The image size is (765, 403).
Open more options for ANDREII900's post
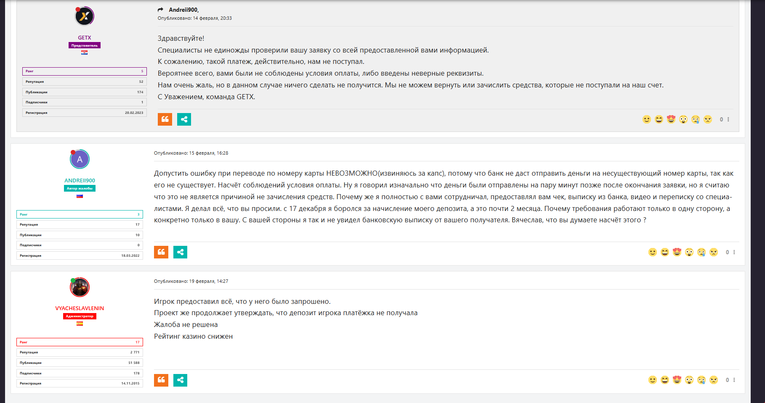(734, 252)
